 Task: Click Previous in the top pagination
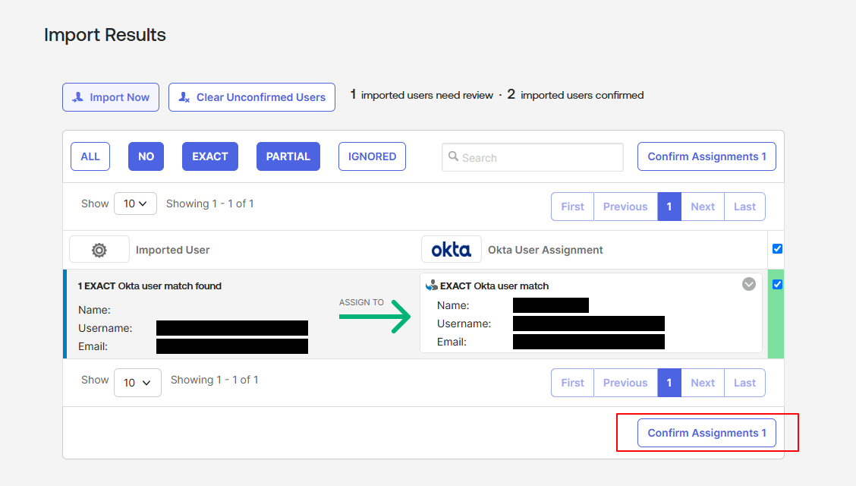[625, 207]
